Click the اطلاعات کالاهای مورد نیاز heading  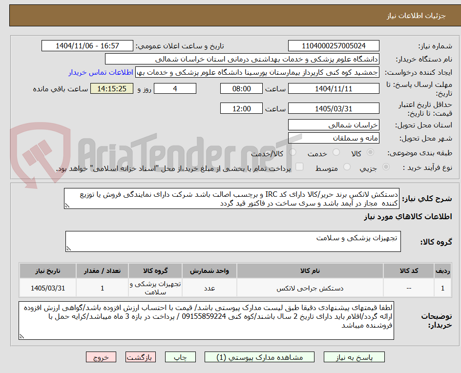tap(408, 217)
